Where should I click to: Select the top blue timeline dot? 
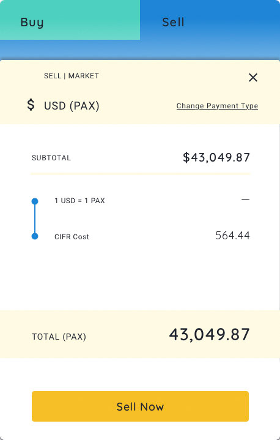coord(35,201)
